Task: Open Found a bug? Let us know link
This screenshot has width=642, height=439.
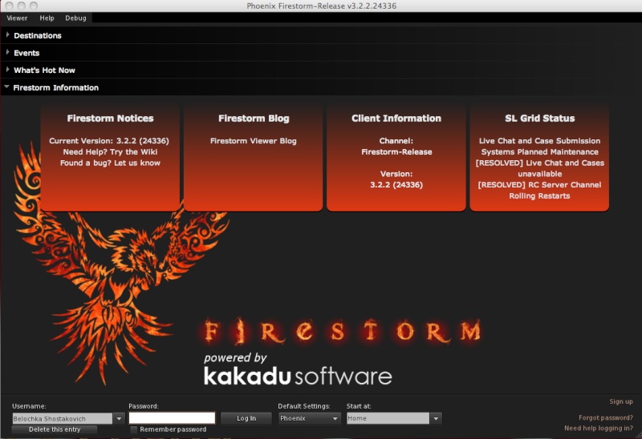Action: click(110, 163)
